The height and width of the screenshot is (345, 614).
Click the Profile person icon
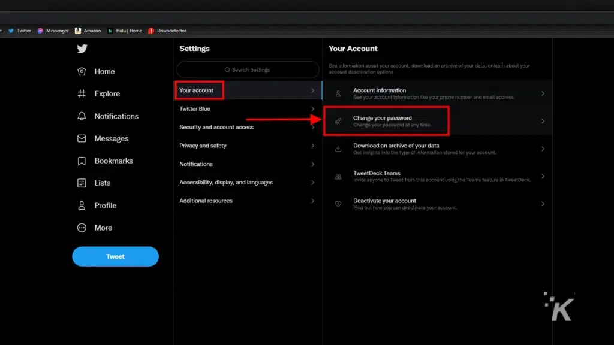[82, 205]
